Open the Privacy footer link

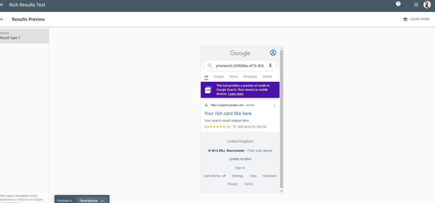[x=233, y=184]
